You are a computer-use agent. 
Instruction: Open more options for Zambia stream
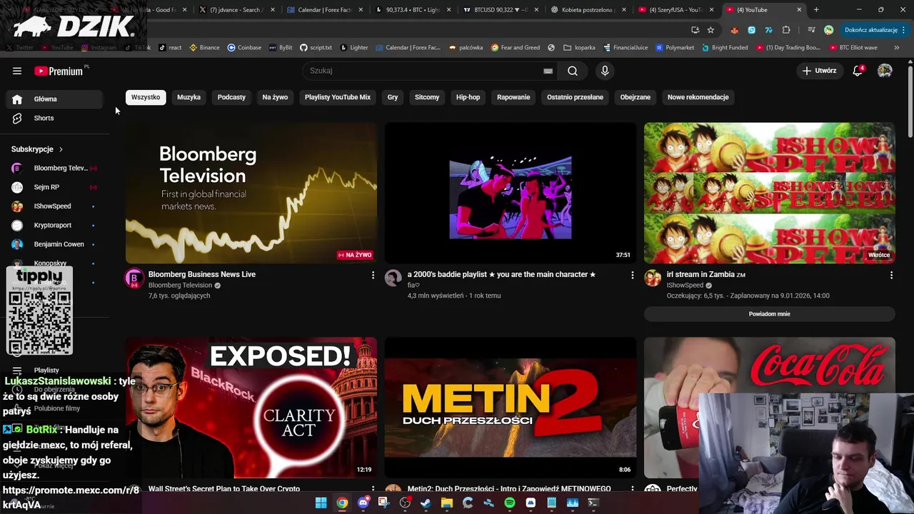click(x=891, y=275)
